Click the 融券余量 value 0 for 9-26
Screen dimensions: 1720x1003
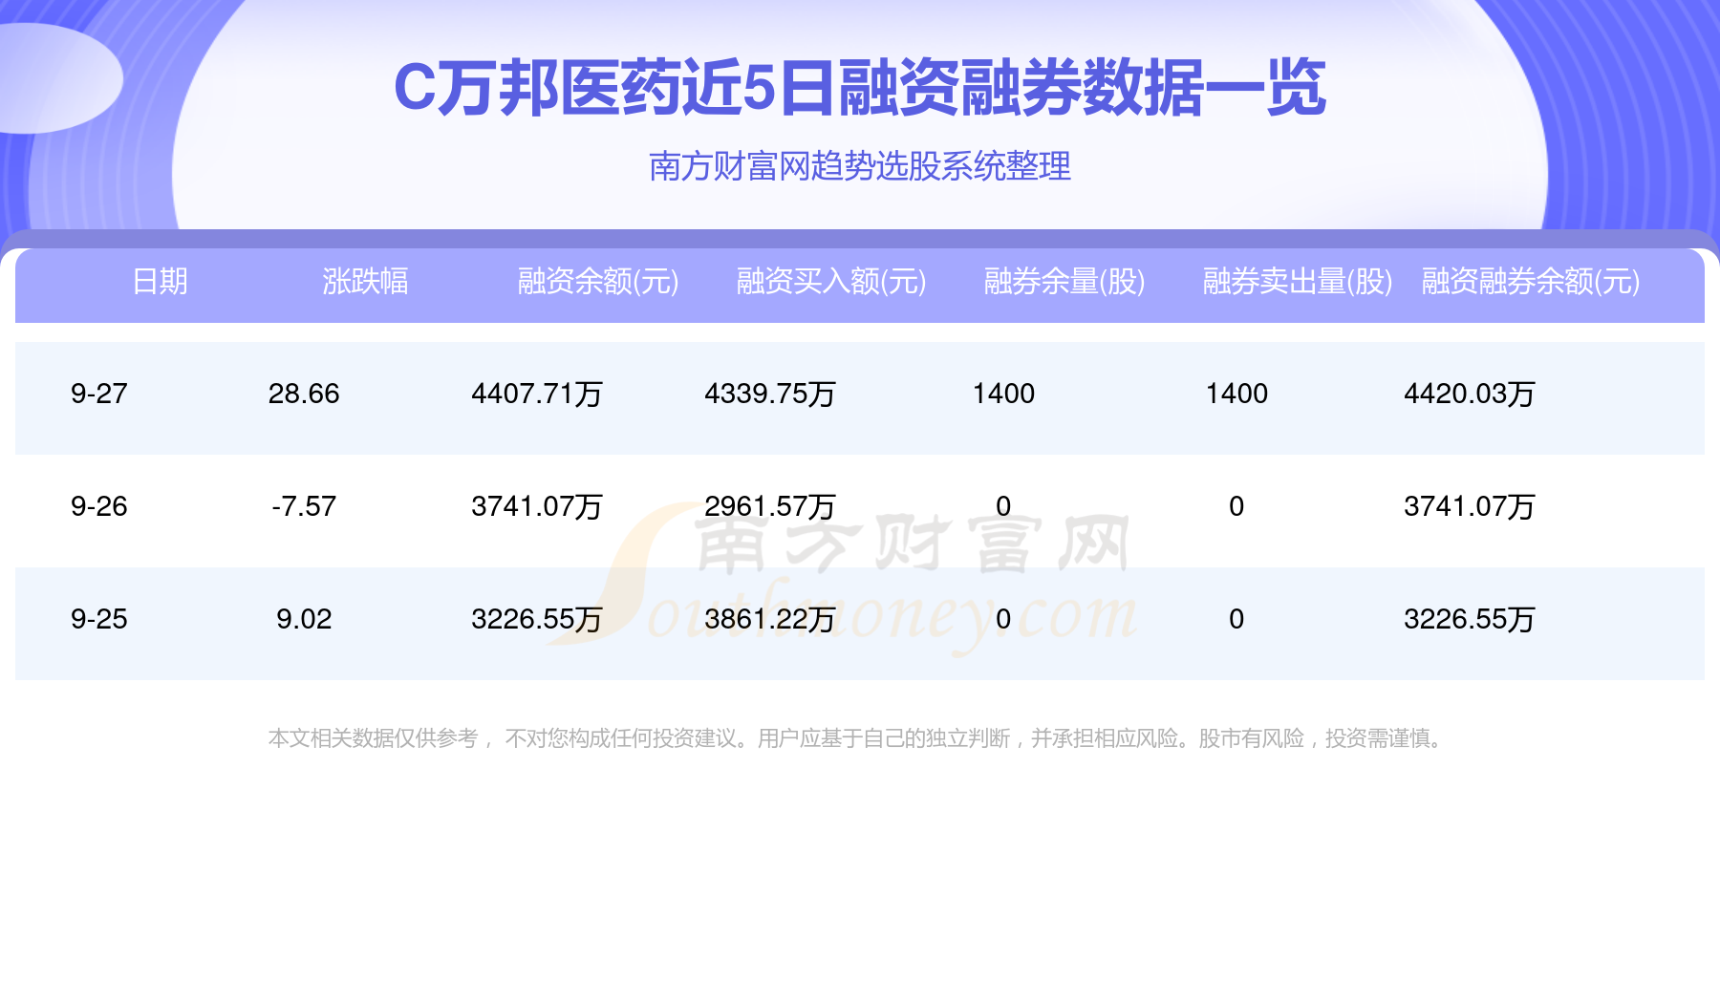[1003, 506]
